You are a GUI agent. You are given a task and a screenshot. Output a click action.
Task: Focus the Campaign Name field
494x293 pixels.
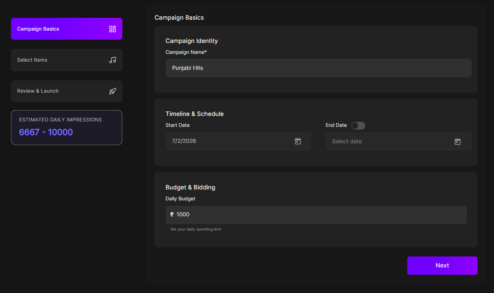pyautogui.click(x=319, y=68)
